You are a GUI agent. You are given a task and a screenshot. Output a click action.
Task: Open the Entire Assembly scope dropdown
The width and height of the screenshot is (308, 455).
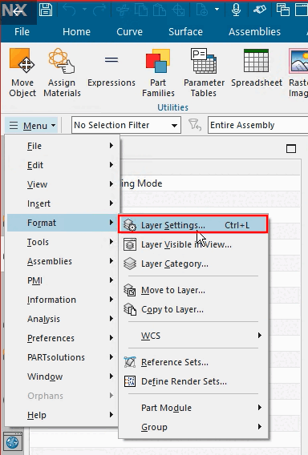click(258, 125)
